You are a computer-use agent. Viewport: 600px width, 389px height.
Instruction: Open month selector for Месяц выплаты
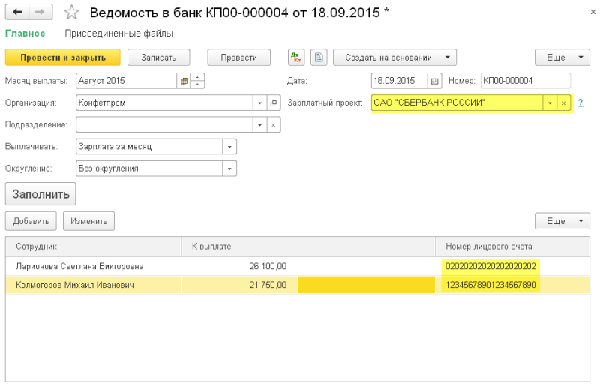(x=184, y=81)
